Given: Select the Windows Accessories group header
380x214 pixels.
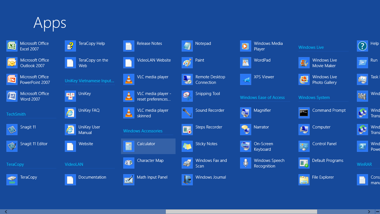Looking at the screenshot, I should (143, 131).
